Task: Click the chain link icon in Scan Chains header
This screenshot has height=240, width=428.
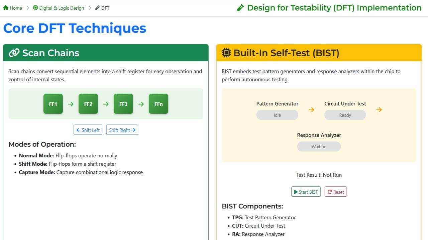Action: click(14, 53)
